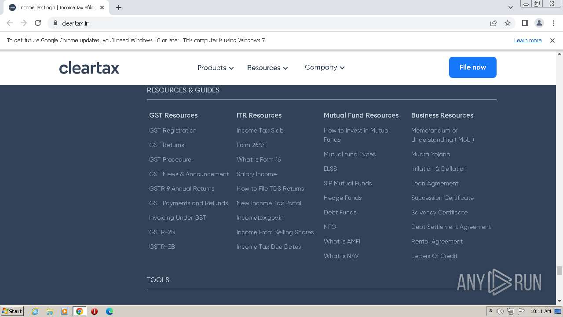Open the Incometax.gov.in link
This screenshot has width=563, height=317.
coord(260,217)
